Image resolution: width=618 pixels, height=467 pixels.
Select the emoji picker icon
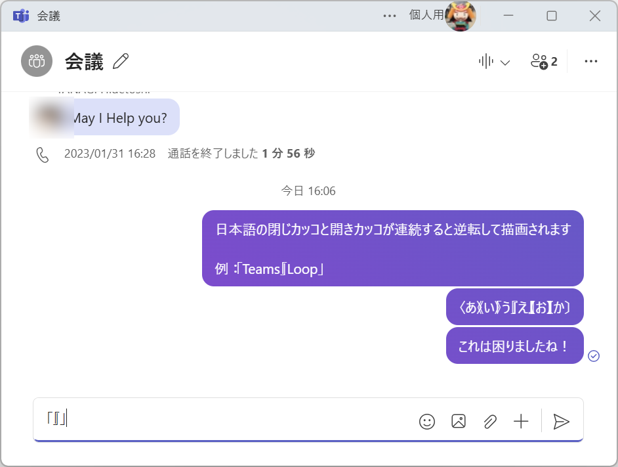pyautogui.click(x=427, y=421)
